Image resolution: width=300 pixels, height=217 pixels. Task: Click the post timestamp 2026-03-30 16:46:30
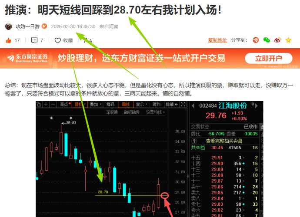click(73, 26)
